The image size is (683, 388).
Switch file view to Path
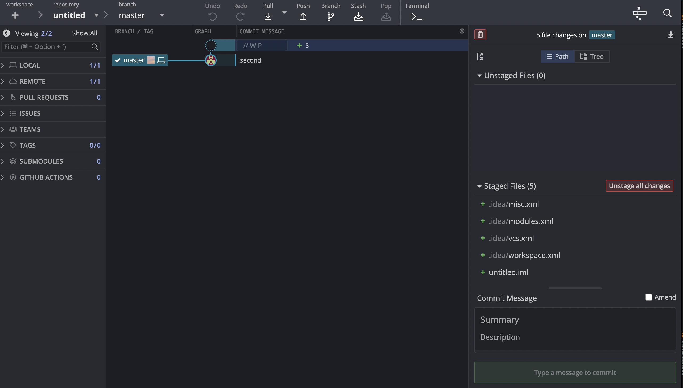(558, 56)
